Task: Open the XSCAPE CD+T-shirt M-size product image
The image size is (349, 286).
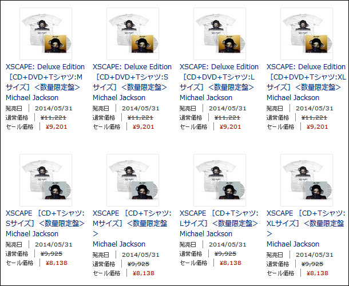Action: [133, 180]
